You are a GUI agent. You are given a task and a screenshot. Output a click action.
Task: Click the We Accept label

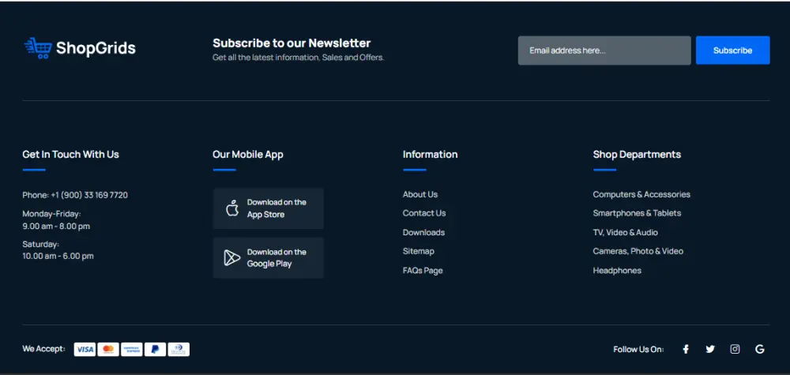tap(43, 349)
